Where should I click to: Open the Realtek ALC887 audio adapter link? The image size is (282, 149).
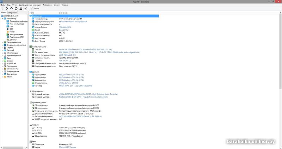[84, 97]
